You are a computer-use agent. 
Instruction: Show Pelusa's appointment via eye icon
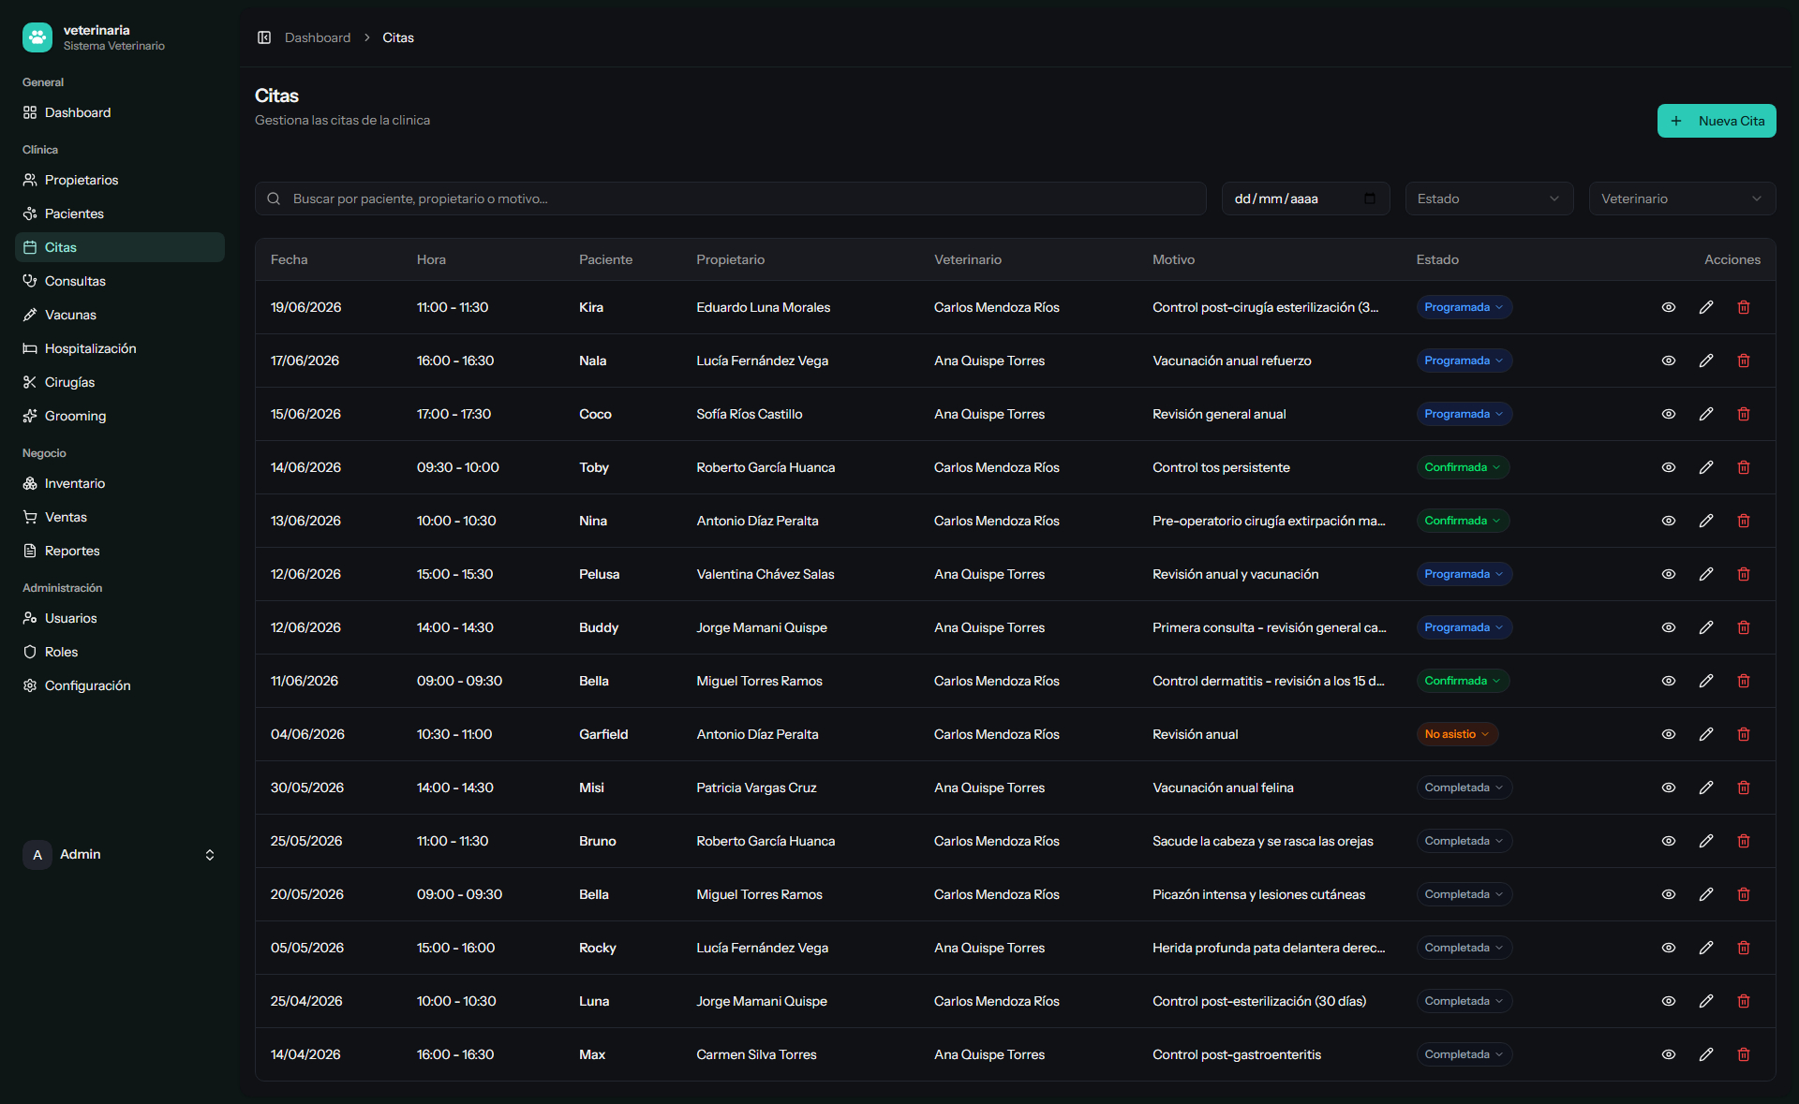(1669, 574)
